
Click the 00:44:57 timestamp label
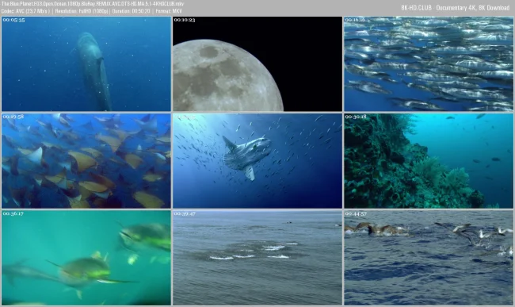coord(356,213)
